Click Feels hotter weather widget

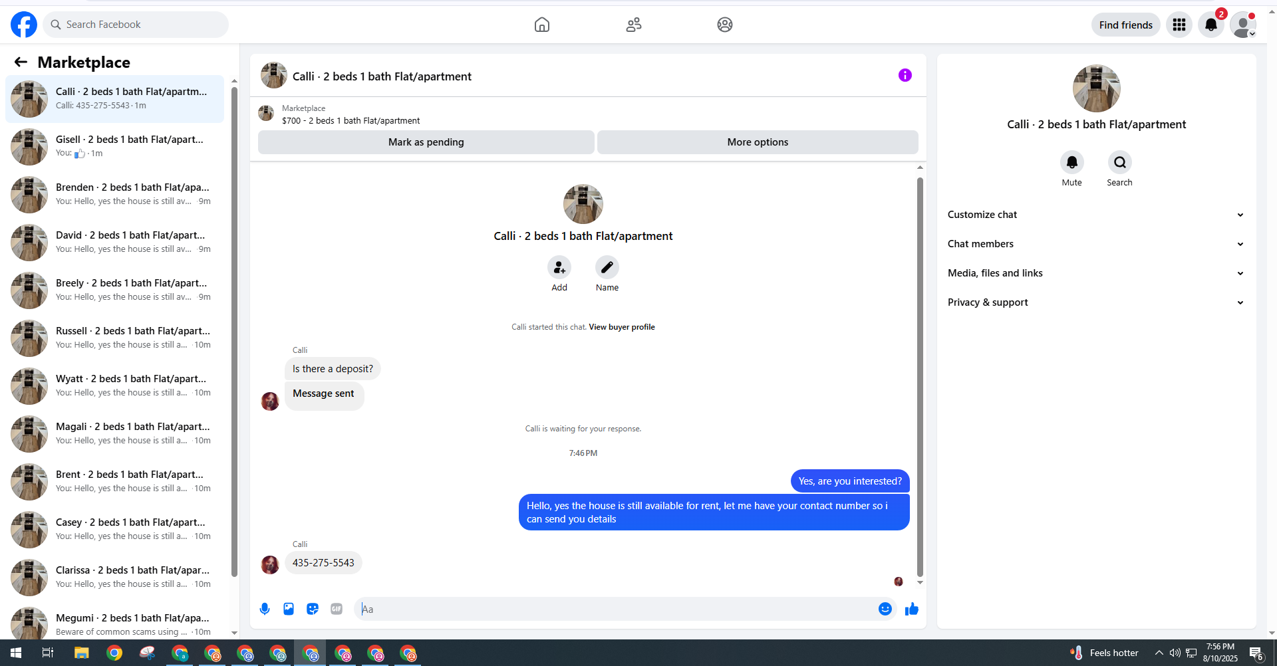(1104, 653)
